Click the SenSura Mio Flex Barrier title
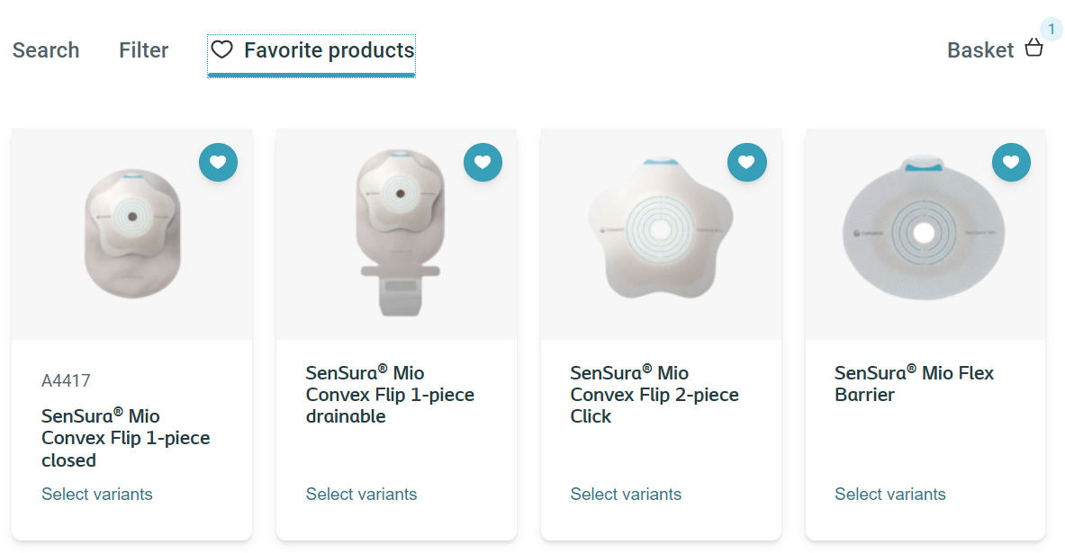Image resolution: width=1065 pixels, height=553 pixels. (x=914, y=384)
